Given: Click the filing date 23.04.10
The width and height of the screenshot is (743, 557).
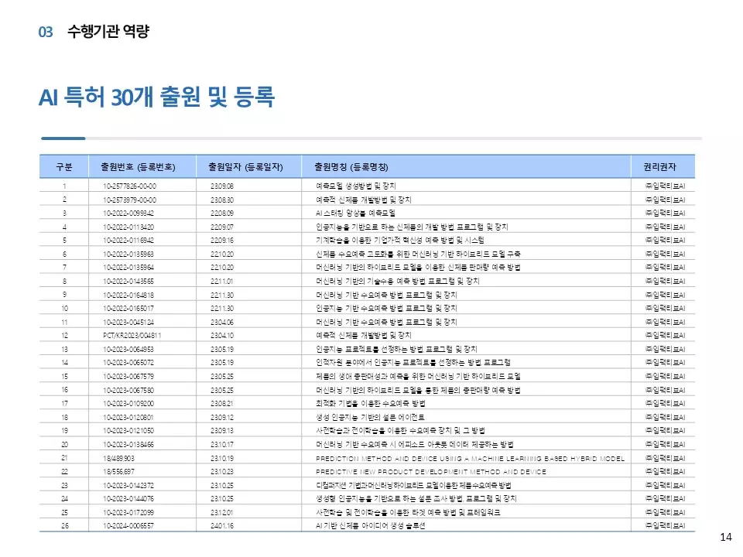Looking at the screenshot, I should (222, 335).
